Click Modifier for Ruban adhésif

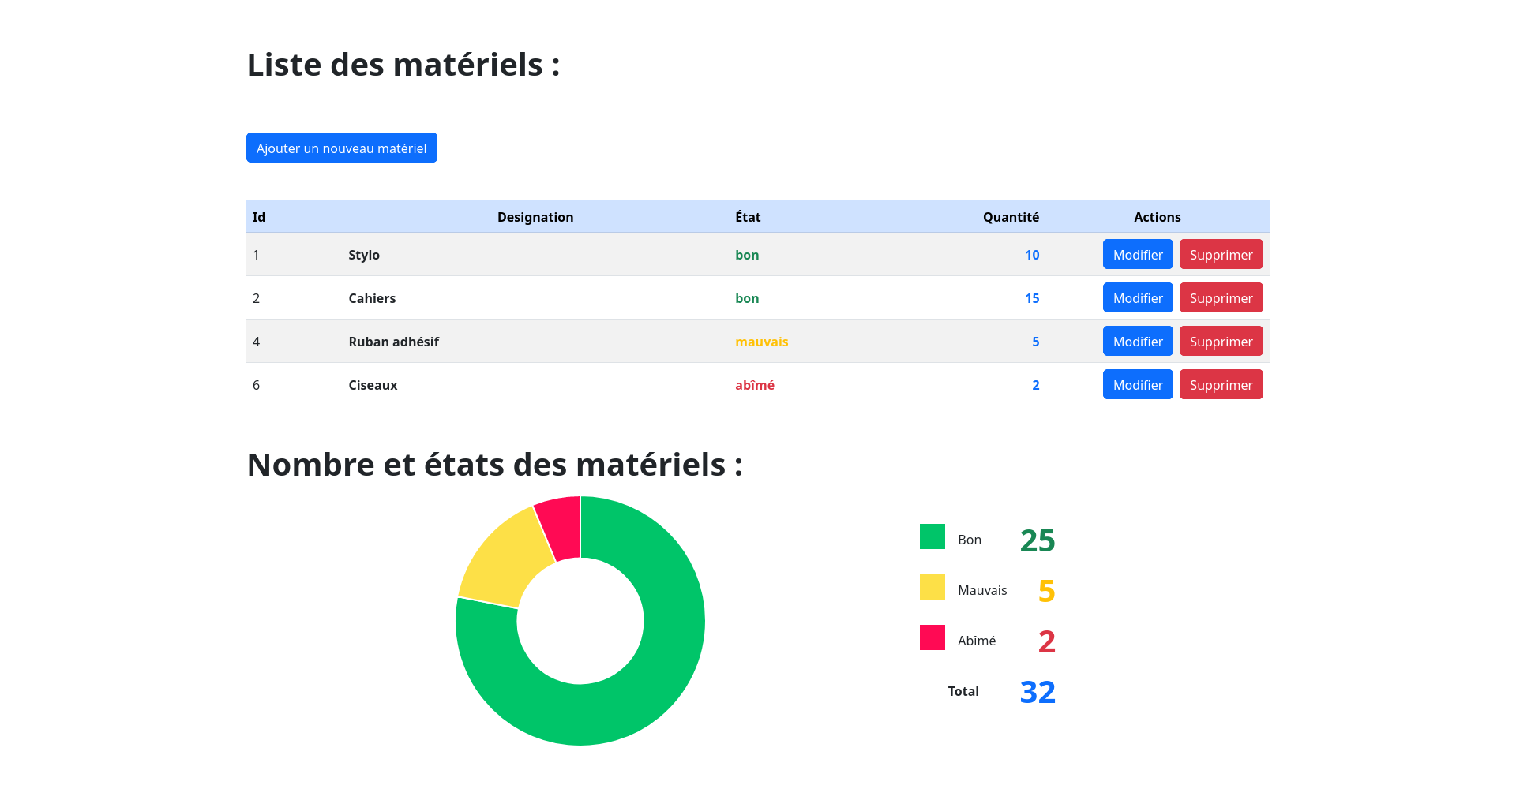[1137, 341]
